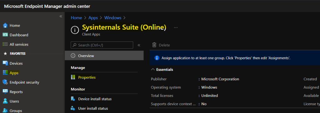
Task: Open Properties under Manage
Action: 87,77
